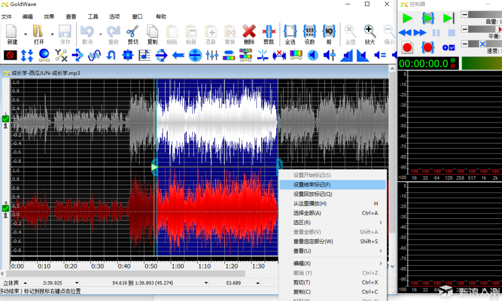The width and height of the screenshot is (502, 301).
Task: Click the echo wave effect icon
Action: point(94,55)
